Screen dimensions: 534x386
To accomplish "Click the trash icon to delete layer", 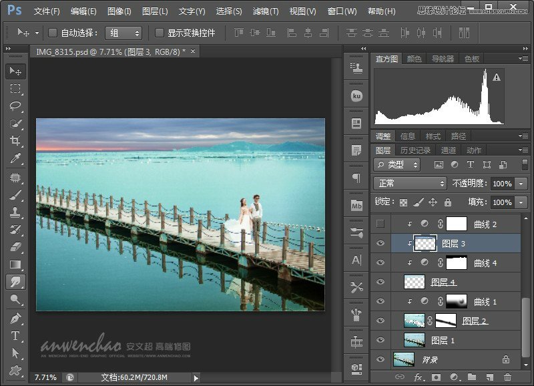I will 507,377.
